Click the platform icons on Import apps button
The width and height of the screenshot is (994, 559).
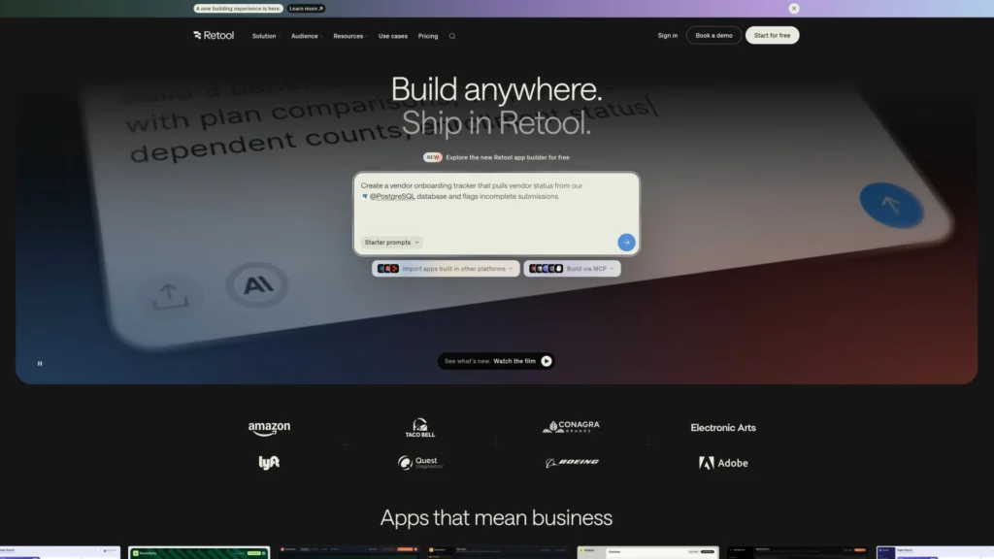click(388, 269)
